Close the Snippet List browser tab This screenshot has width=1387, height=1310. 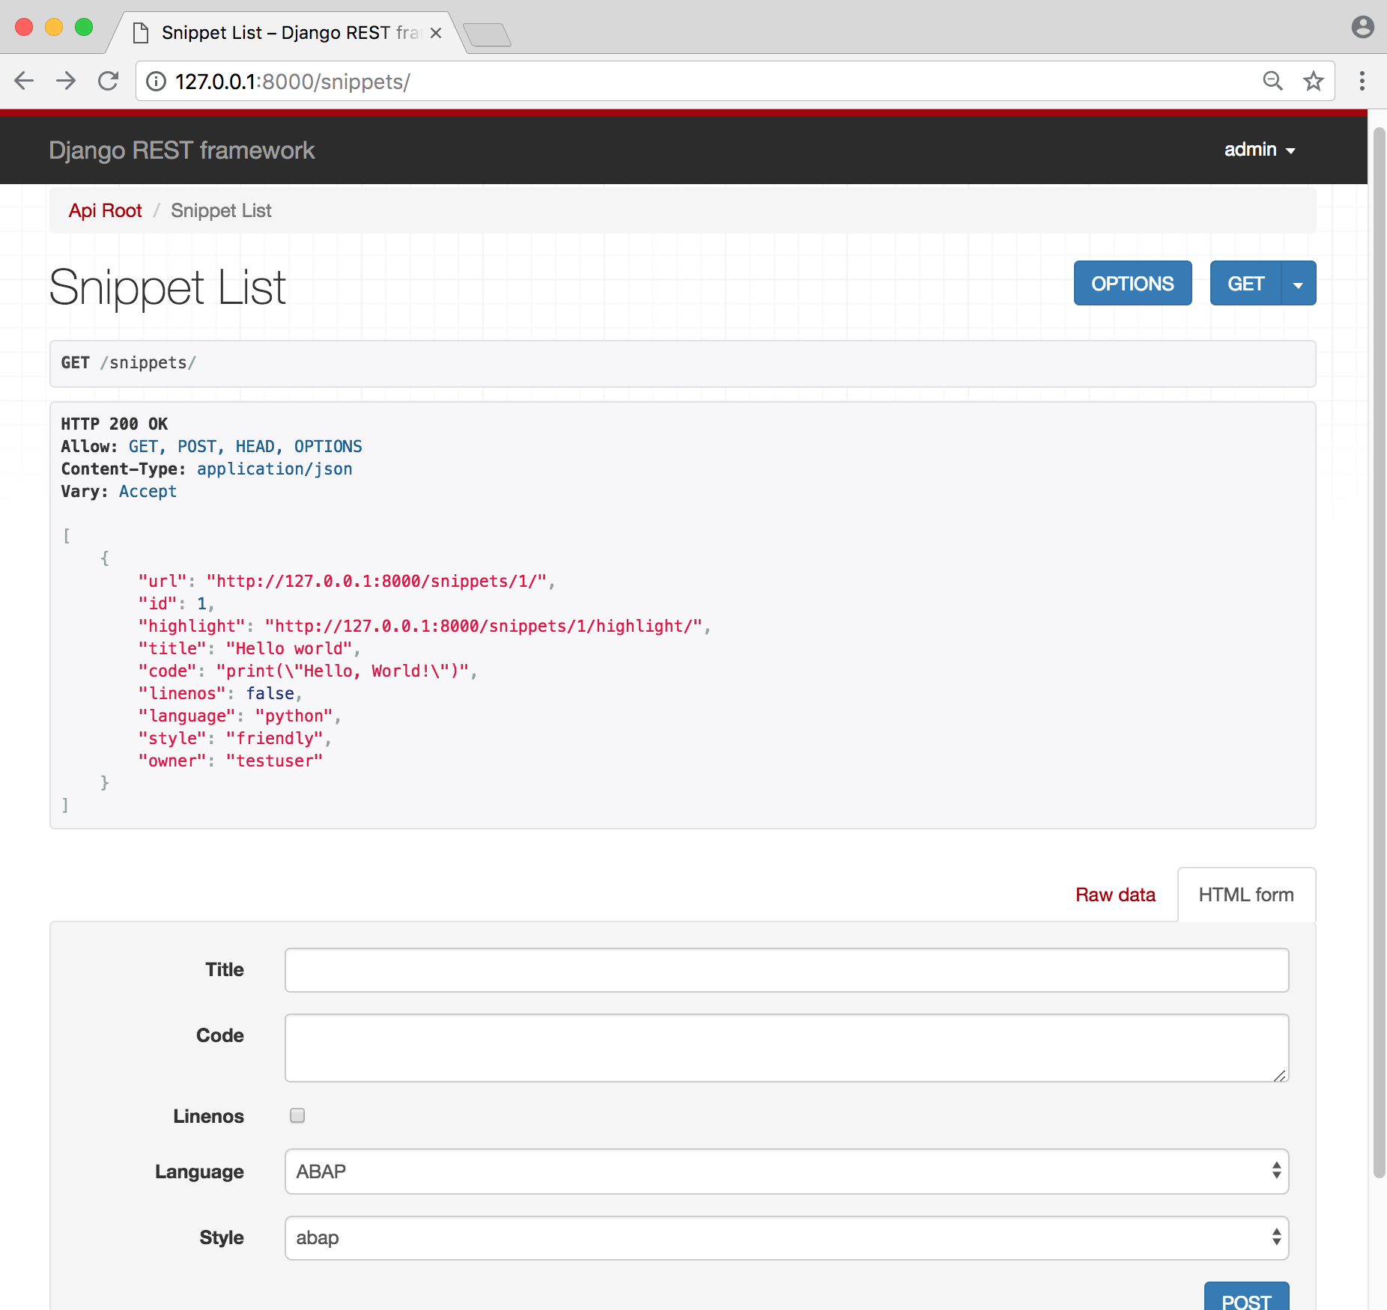click(x=436, y=33)
